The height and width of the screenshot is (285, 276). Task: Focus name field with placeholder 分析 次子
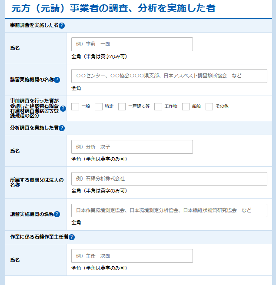point(132,147)
